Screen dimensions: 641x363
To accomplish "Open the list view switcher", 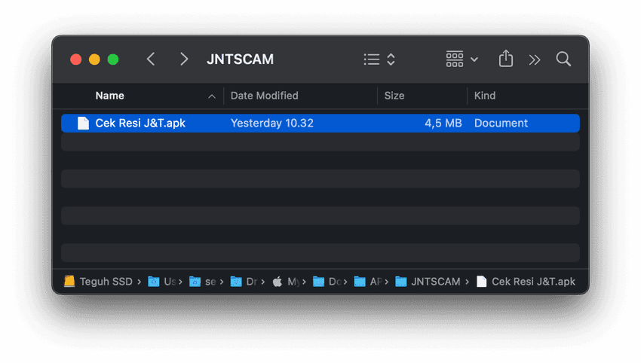I will point(379,59).
